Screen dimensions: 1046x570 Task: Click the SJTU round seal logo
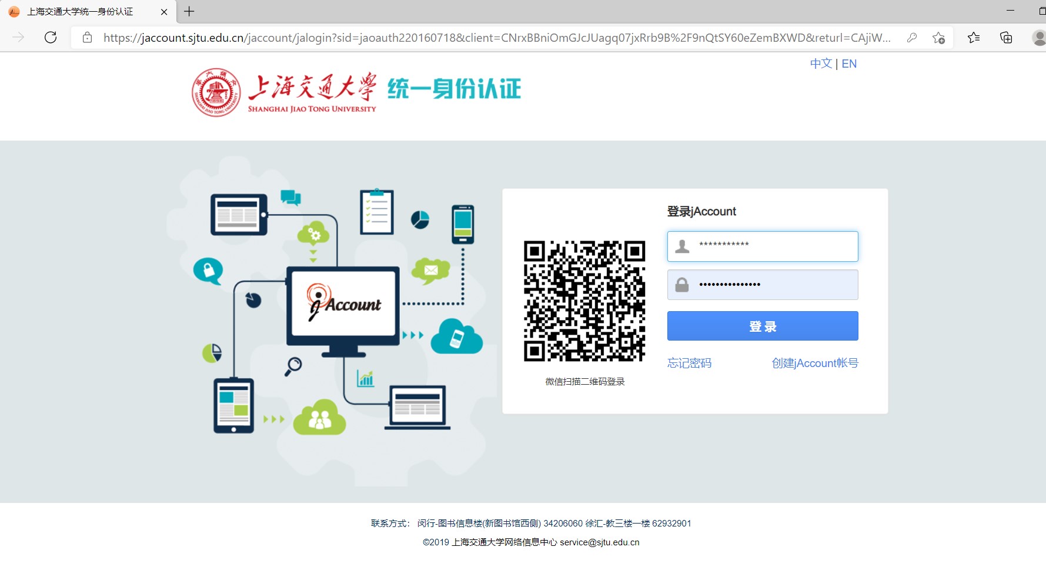click(x=216, y=92)
